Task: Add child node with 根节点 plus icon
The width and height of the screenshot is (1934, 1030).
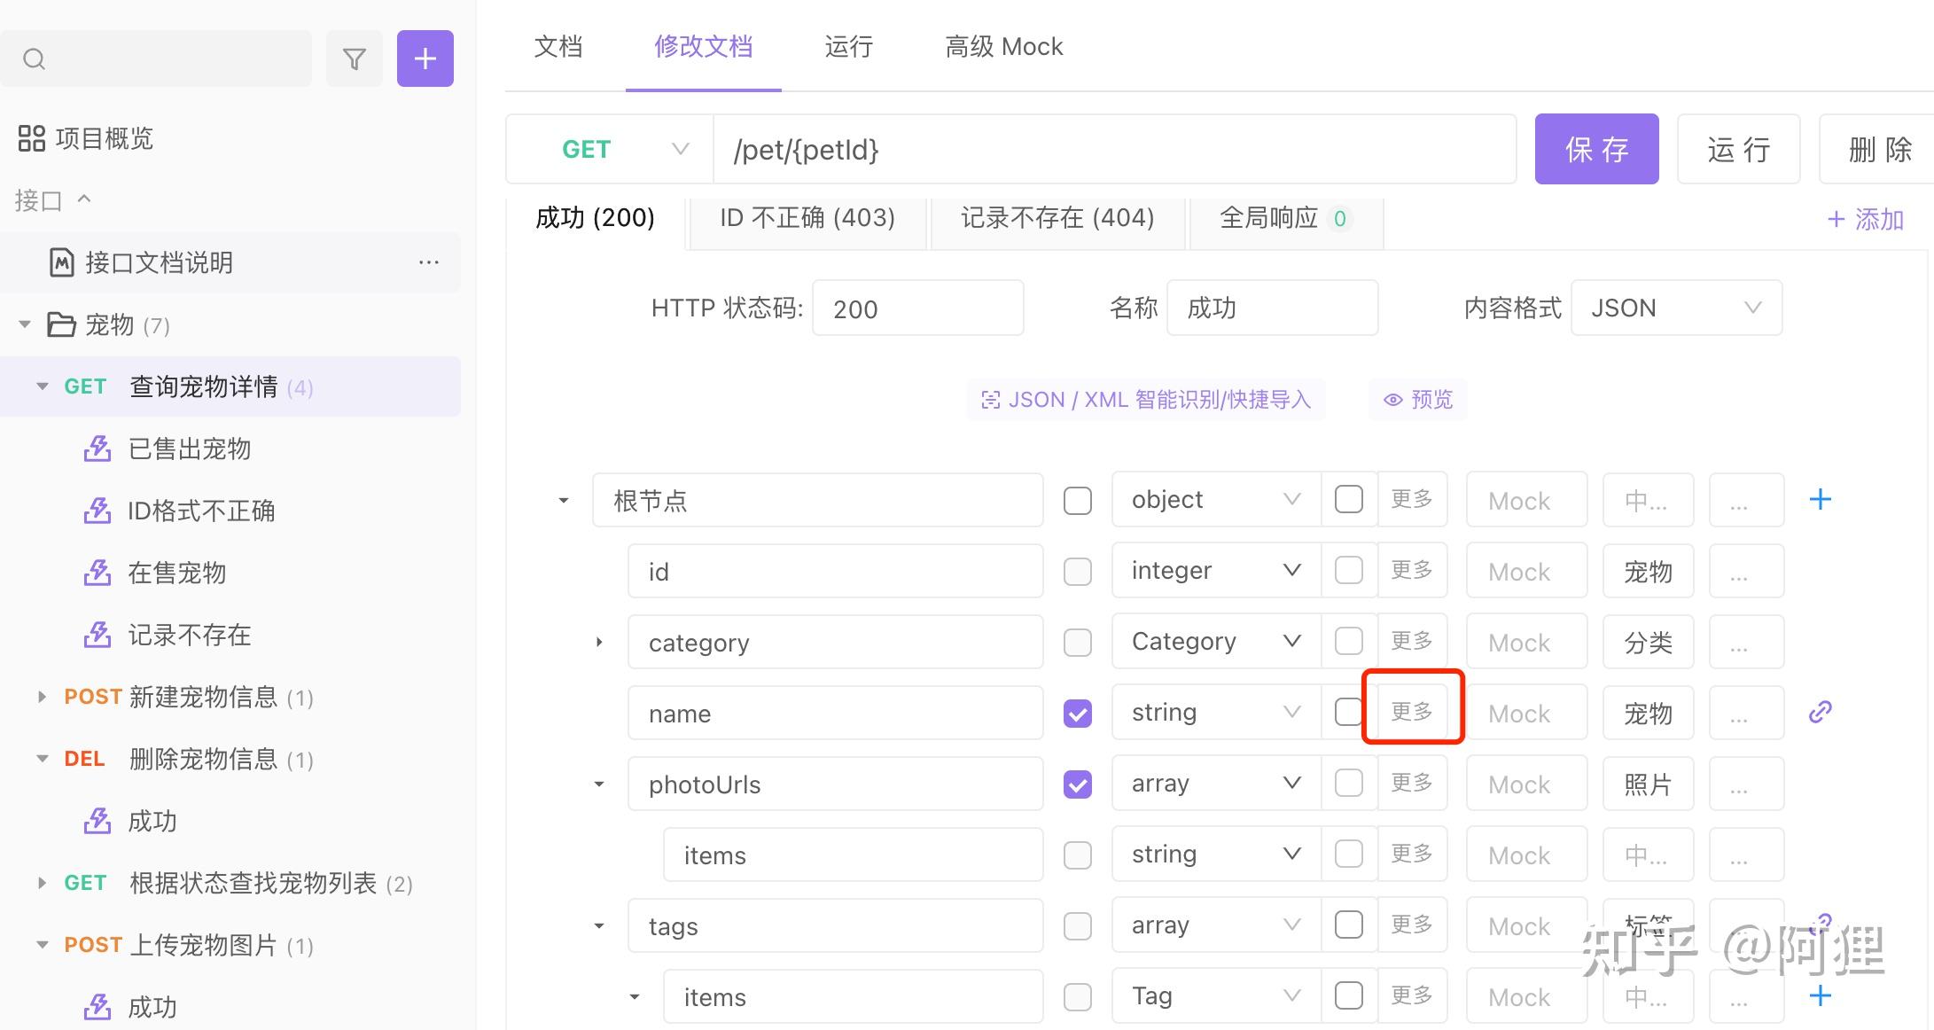Action: [x=1820, y=500]
